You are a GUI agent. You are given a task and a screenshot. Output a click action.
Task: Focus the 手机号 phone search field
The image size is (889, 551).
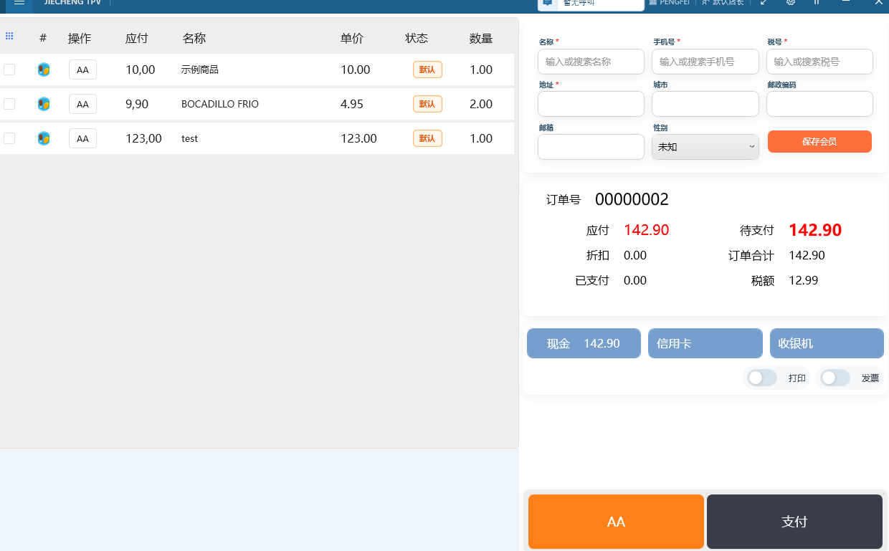[x=705, y=62]
